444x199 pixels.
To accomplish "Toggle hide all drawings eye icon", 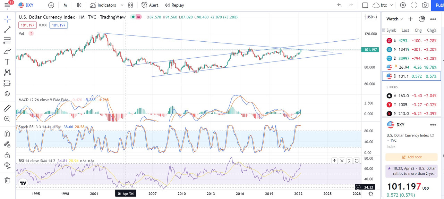I will 7,165.
